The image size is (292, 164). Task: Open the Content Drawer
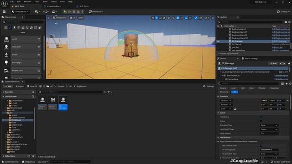pyautogui.click(x=10, y=162)
